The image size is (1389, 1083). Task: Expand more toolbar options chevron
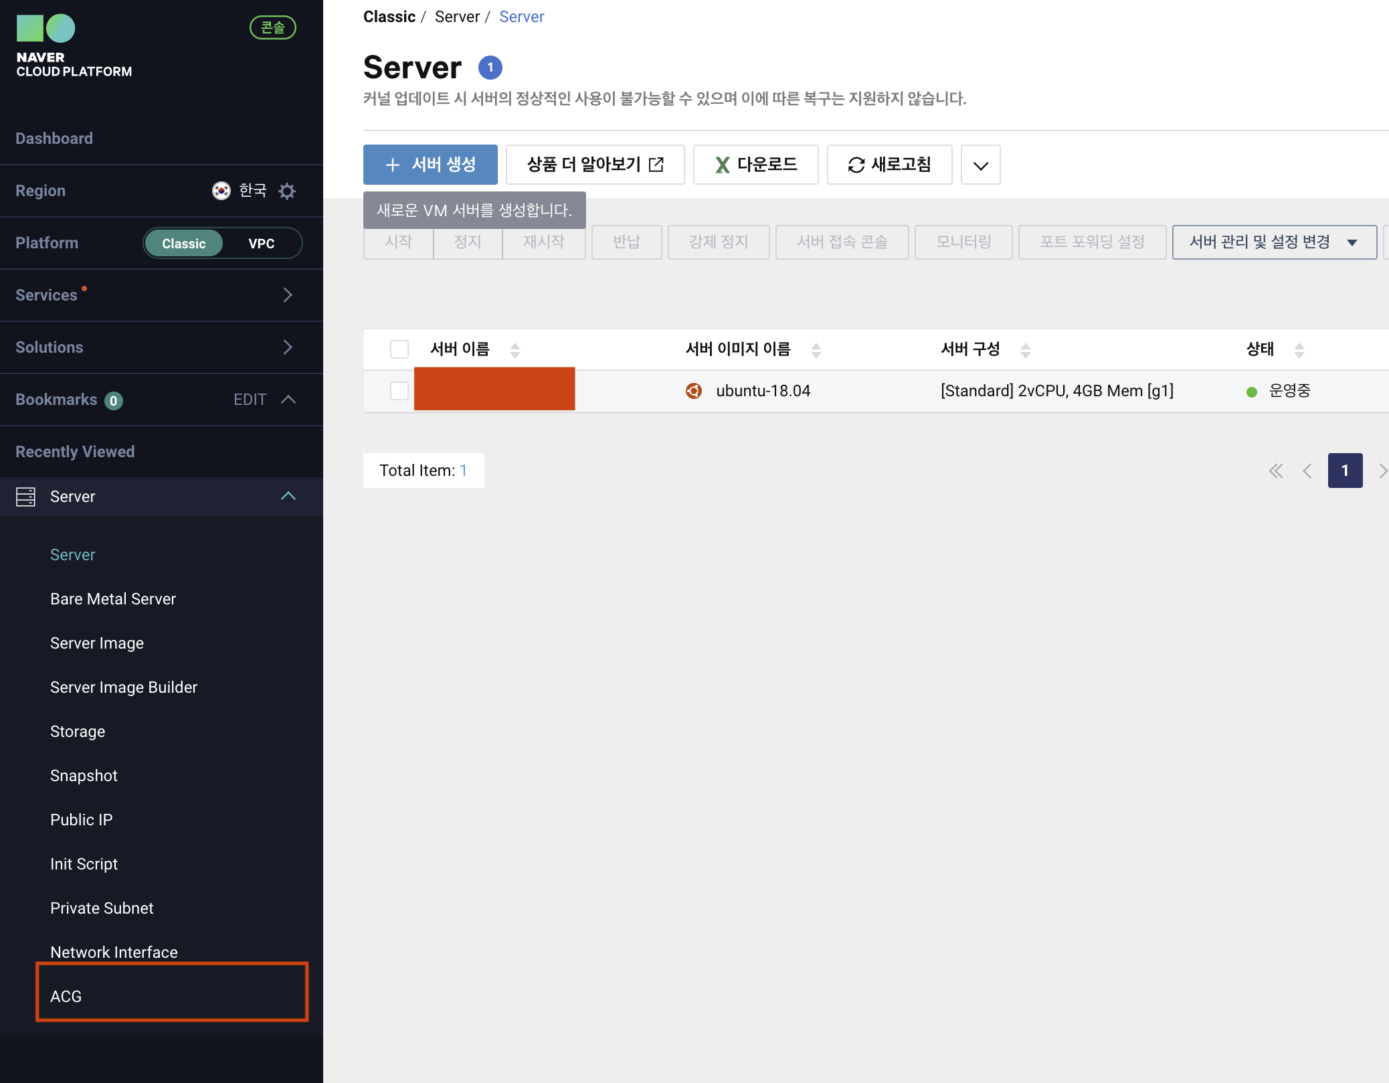(980, 165)
